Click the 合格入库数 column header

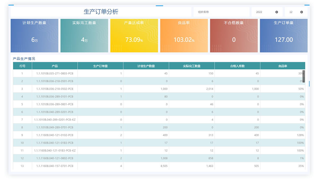click(237, 66)
